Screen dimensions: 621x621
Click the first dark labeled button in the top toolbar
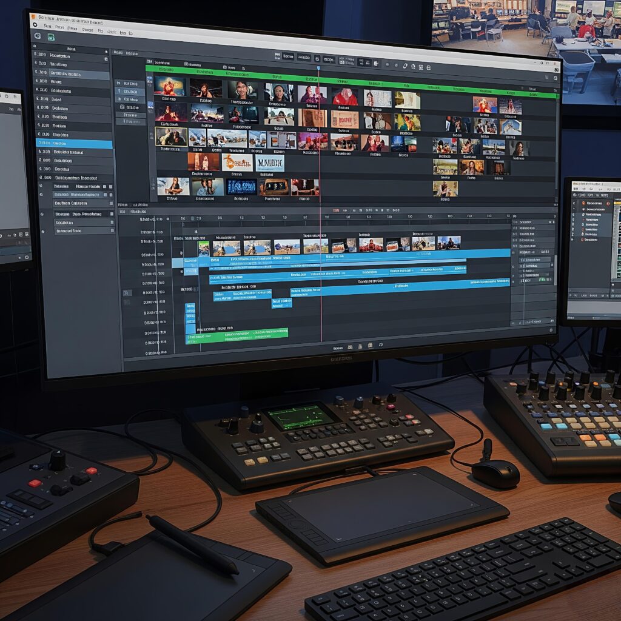[x=288, y=56]
